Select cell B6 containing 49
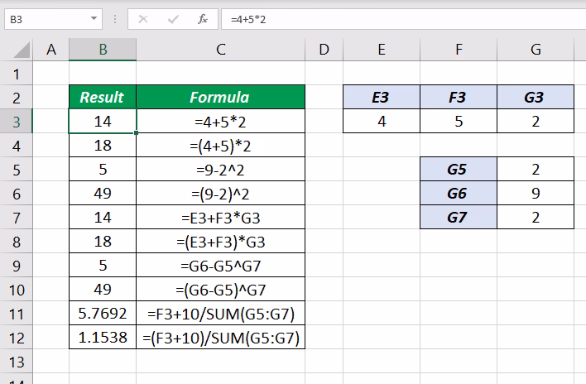 click(x=103, y=193)
